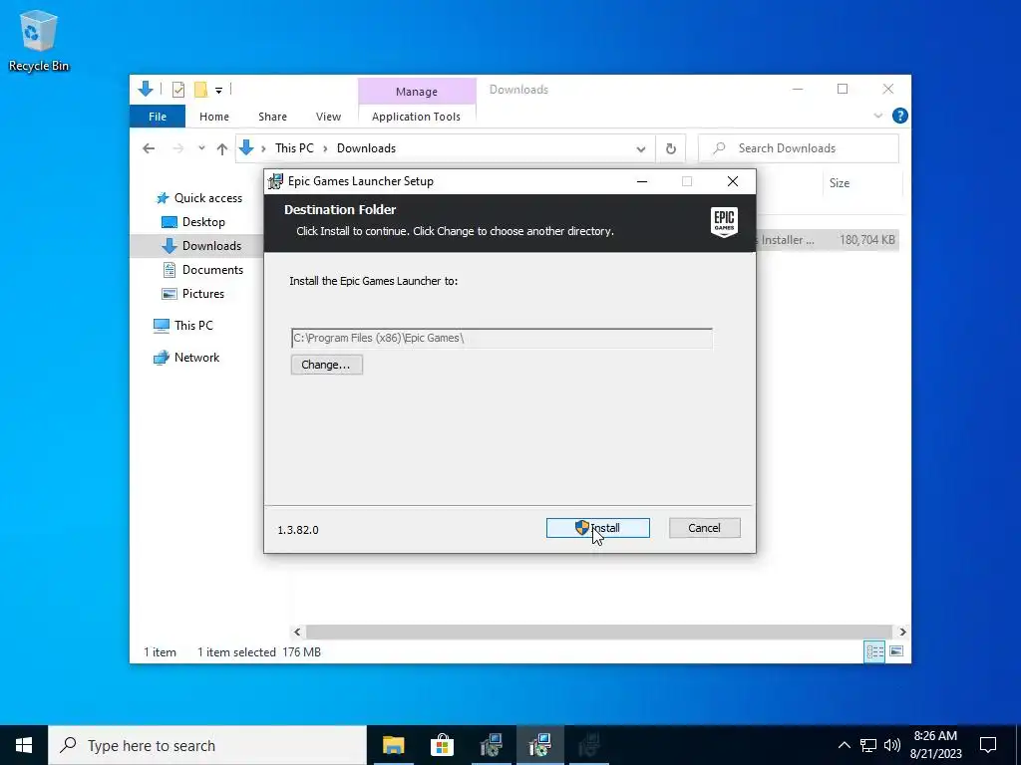The height and width of the screenshot is (765, 1021).
Task: Click the setup installer icon in title bar
Action: tap(276, 181)
